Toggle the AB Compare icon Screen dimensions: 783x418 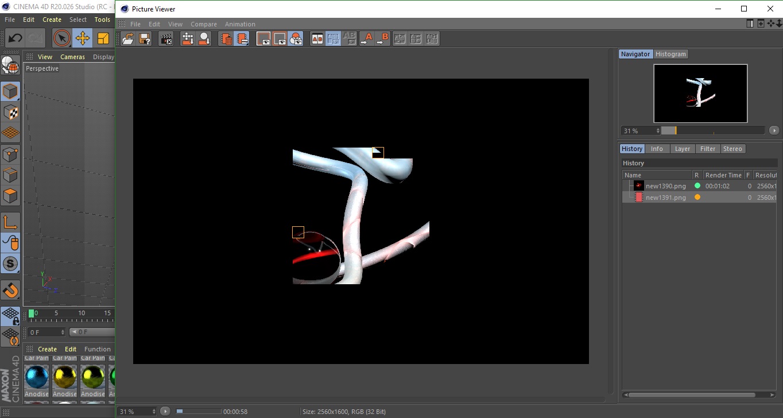pyautogui.click(x=317, y=38)
